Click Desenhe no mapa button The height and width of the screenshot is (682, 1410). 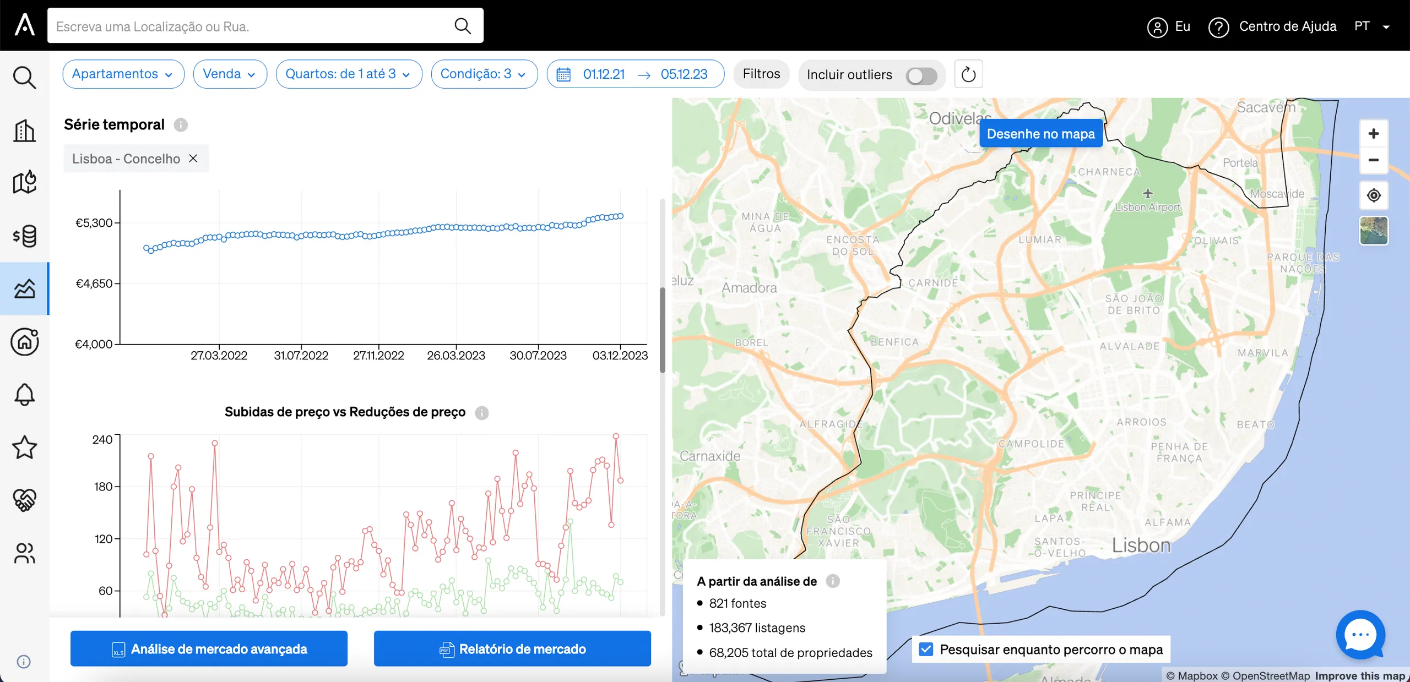(1041, 134)
